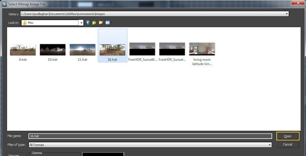Open the View Menu icon
306x156 pixels.
(x=108, y=23)
